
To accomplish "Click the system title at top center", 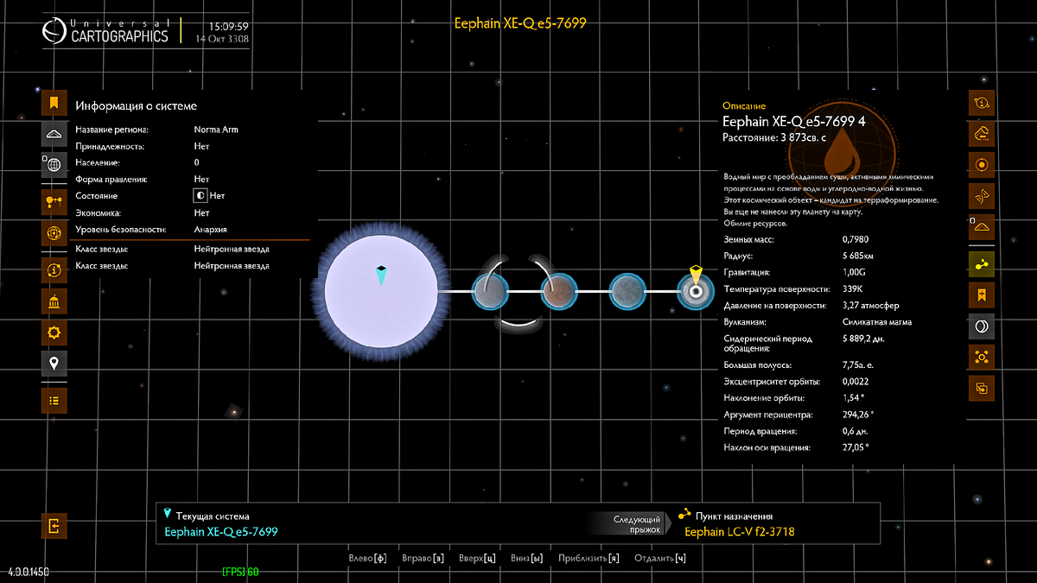I will [x=520, y=23].
